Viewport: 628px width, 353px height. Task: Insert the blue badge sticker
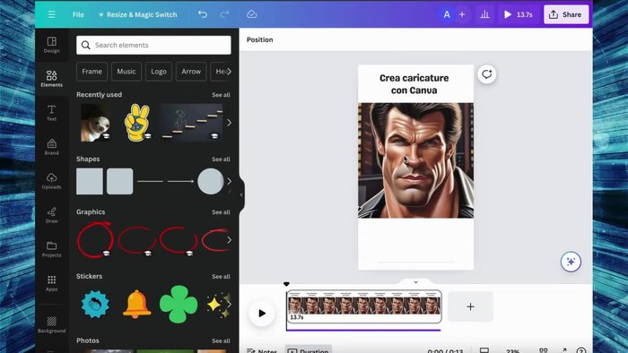point(95,305)
